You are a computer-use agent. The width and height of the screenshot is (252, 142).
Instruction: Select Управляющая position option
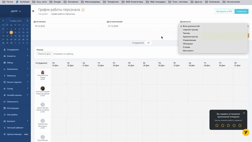[213, 40]
